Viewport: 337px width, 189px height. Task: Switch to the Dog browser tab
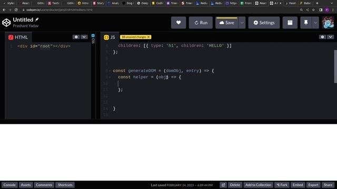pos(128,3)
